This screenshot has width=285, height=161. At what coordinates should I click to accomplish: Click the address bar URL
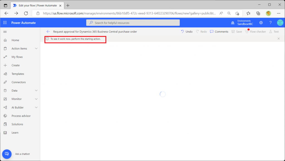(129, 13)
